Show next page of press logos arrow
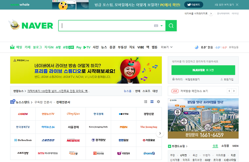 (160, 133)
